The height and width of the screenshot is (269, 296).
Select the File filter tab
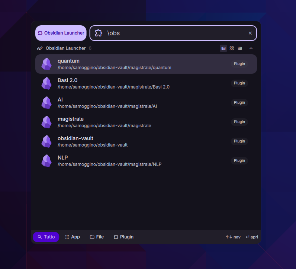97,237
